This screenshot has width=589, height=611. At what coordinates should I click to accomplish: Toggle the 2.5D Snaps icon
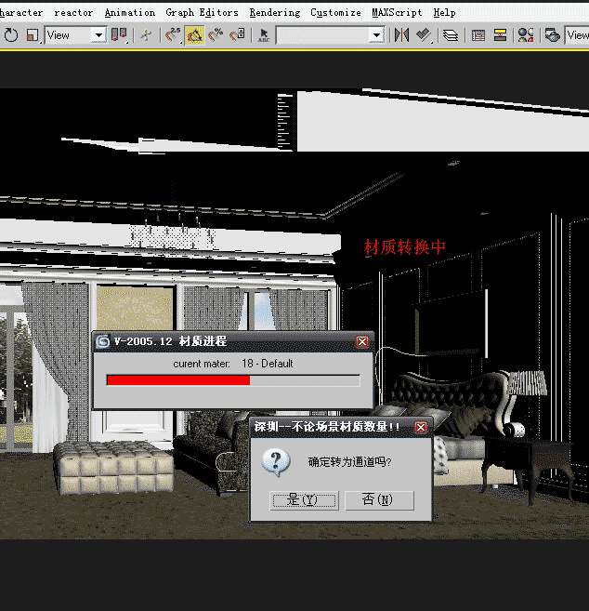[x=173, y=35]
